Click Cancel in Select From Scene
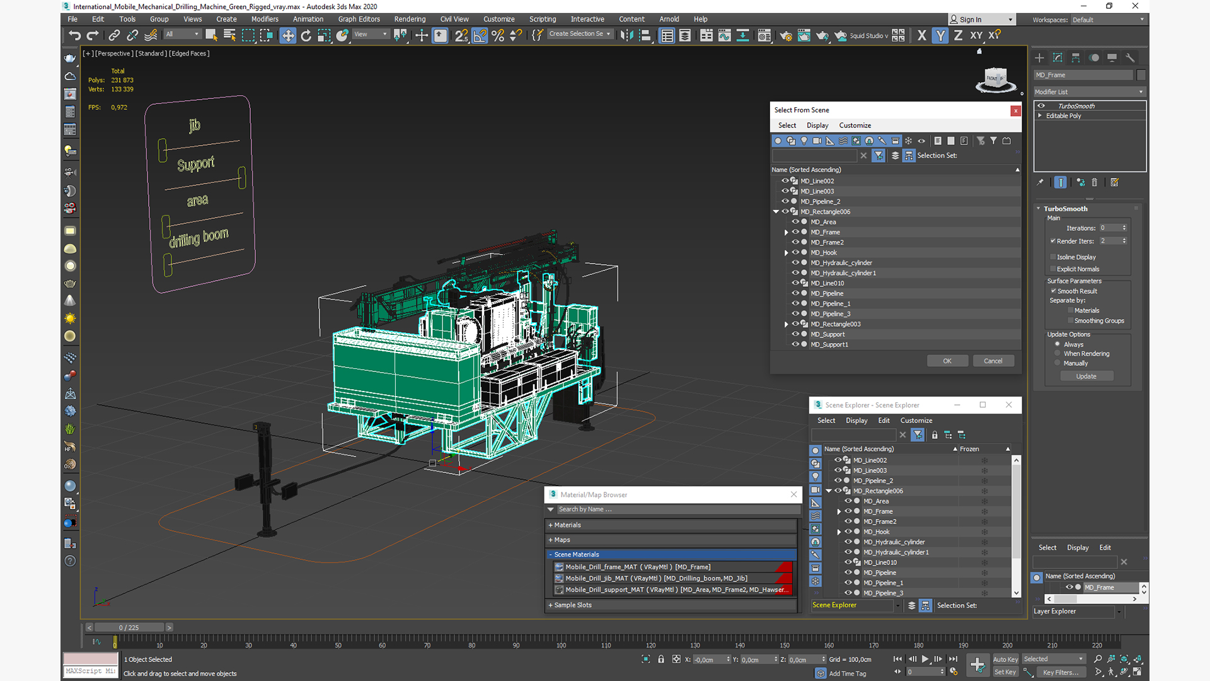1210x681 pixels. [993, 361]
